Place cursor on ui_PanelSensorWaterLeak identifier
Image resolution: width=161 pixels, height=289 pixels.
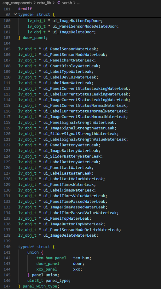70,49
